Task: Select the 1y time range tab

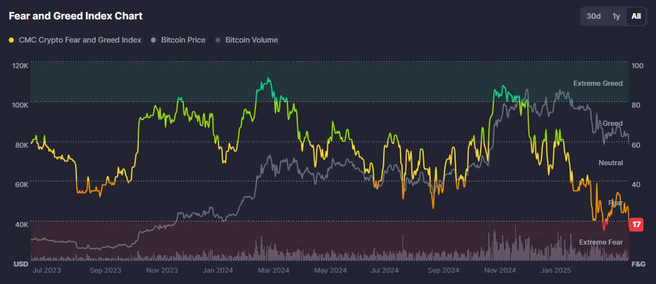Action: click(x=616, y=16)
